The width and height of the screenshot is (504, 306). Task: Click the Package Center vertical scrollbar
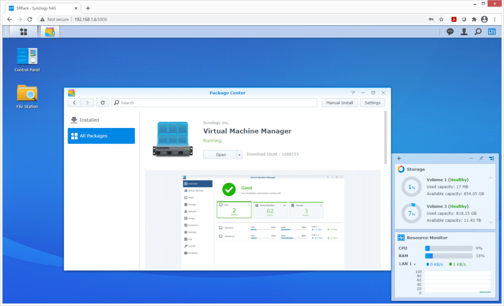(386, 137)
